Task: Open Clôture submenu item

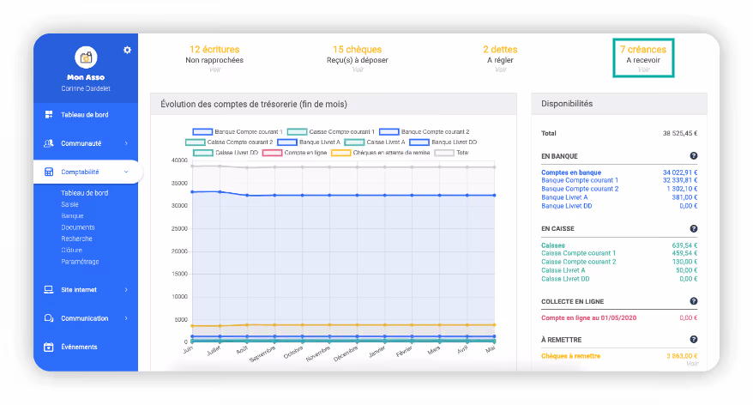Action: [x=71, y=251]
